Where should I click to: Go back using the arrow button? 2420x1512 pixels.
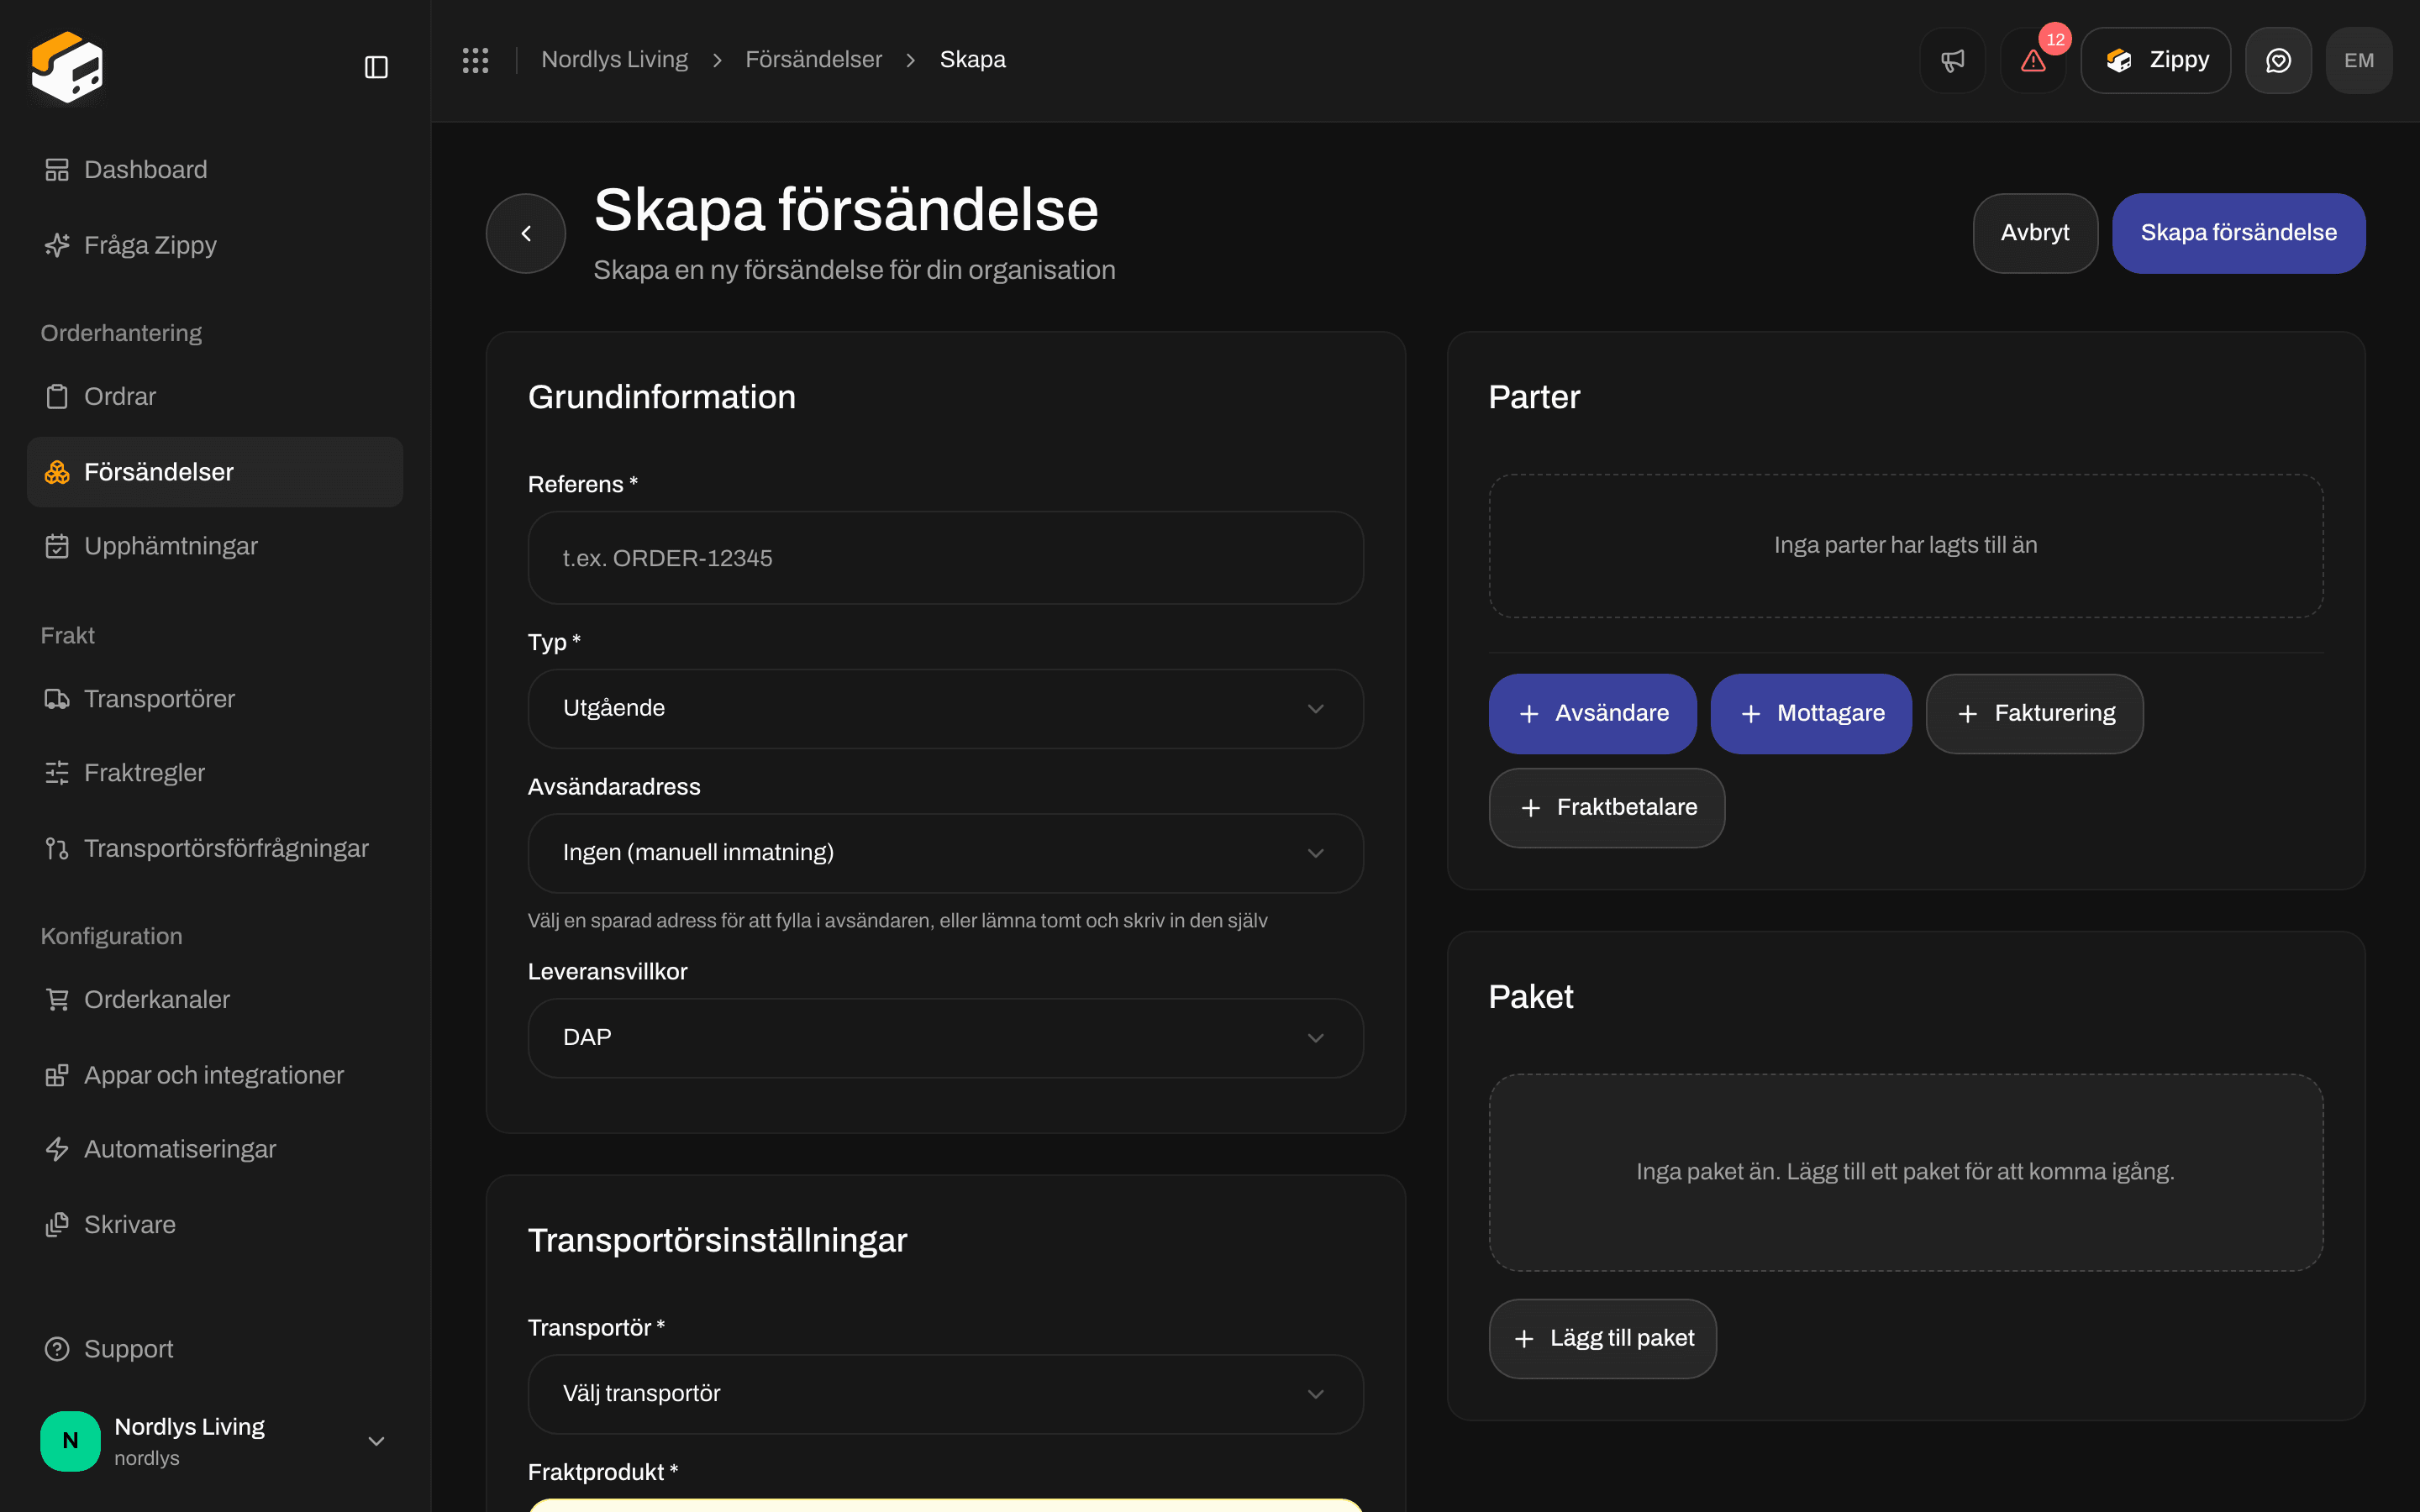(526, 233)
